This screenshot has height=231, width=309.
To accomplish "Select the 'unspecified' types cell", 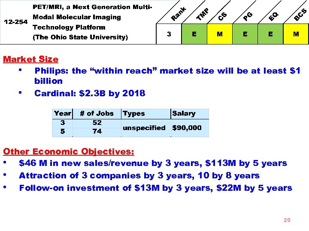I will pos(146,128).
